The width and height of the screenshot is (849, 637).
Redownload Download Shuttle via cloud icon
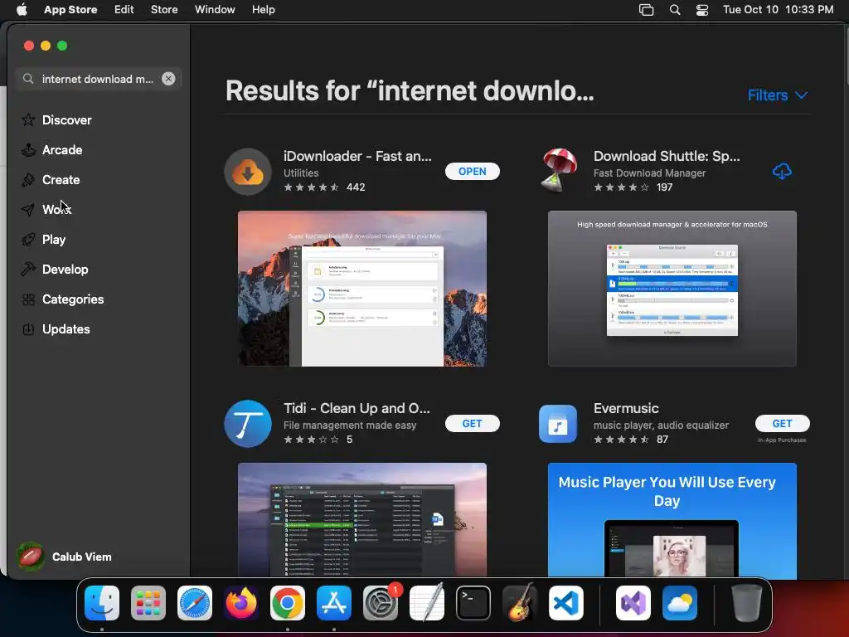[x=782, y=172]
